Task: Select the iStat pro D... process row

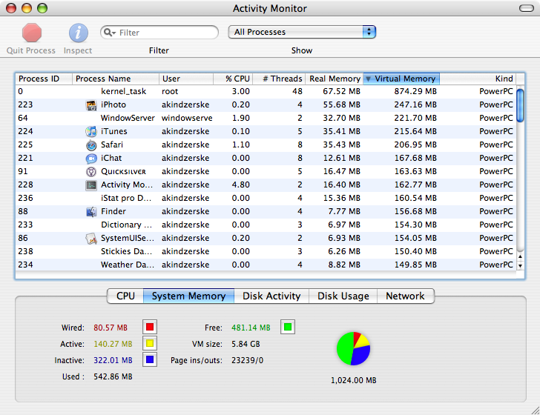Action: pyautogui.click(x=266, y=198)
